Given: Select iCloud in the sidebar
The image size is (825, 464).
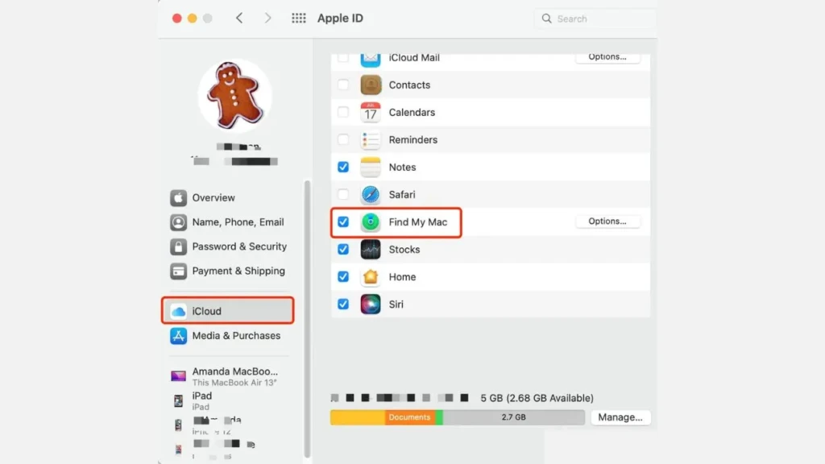Looking at the screenshot, I should point(227,309).
